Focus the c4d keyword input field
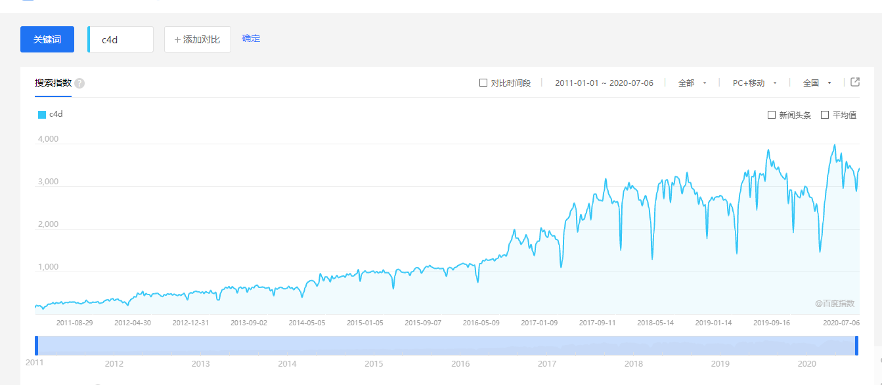Image resolution: width=882 pixels, height=385 pixels. (x=122, y=39)
